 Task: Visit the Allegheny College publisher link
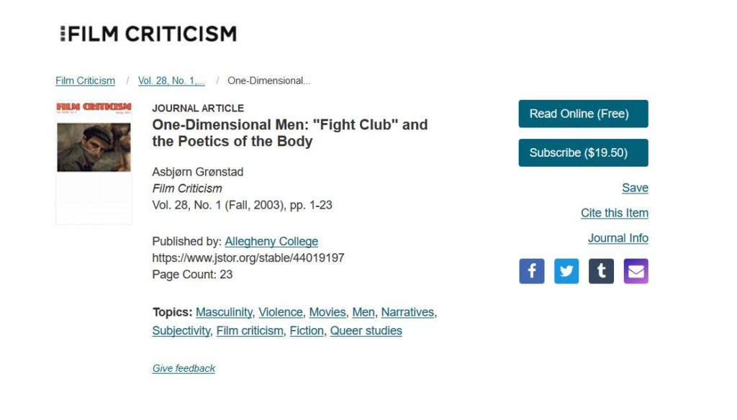(x=271, y=242)
